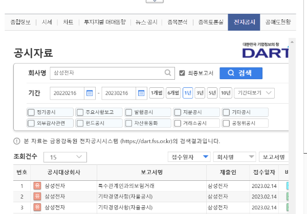Check the 지분공시 filter
This screenshot has width=307, height=214.
tap(178, 112)
